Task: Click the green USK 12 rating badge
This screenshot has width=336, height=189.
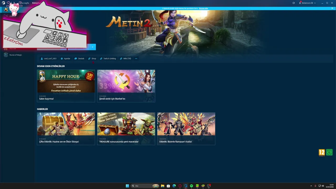Action: tap(329, 152)
